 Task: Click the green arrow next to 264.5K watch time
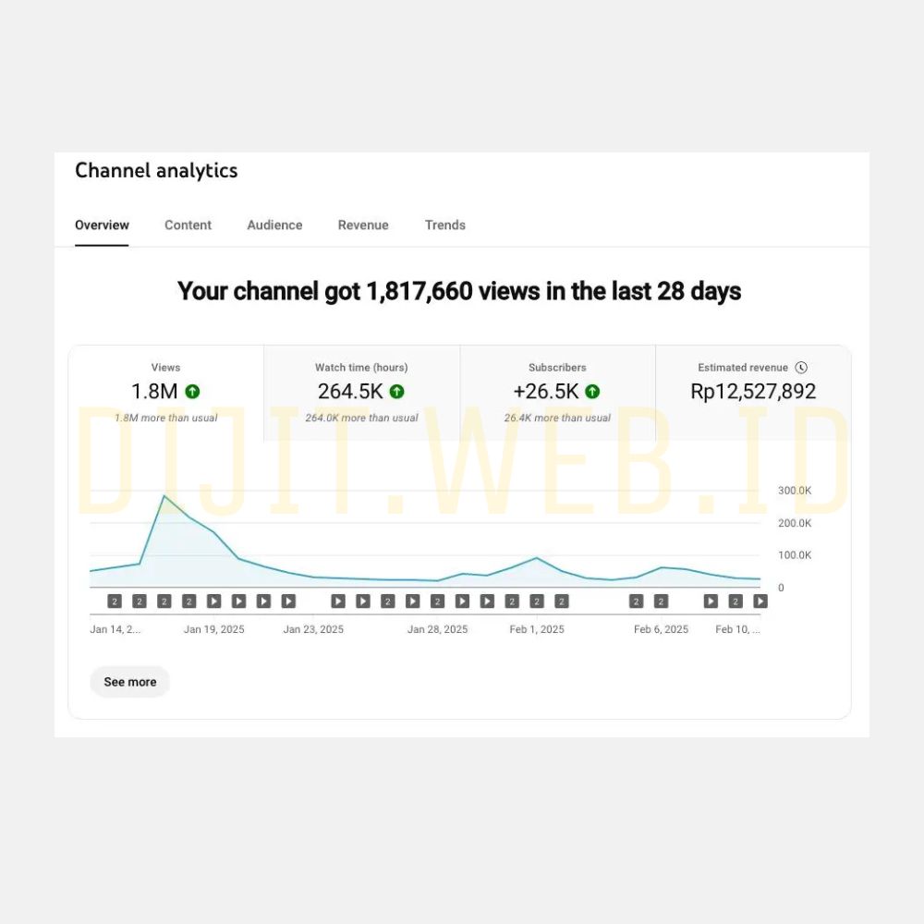tap(396, 392)
